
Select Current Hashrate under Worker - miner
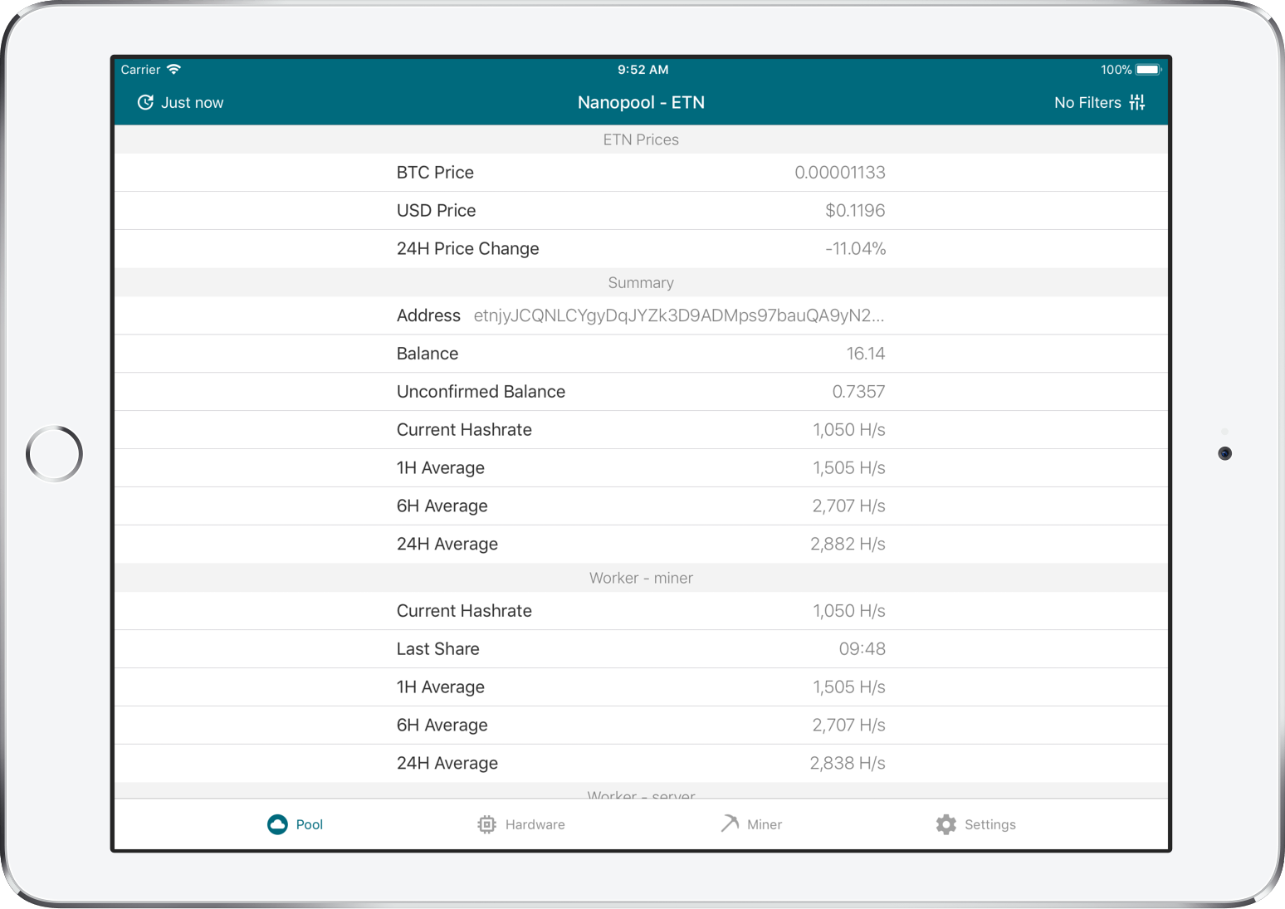click(465, 611)
